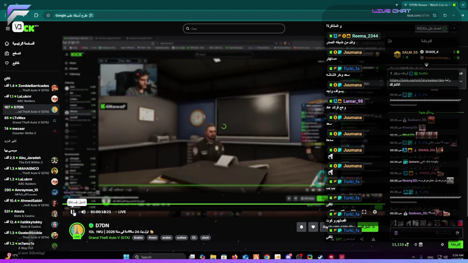The image size is (468, 263).
Task: Mute the stream with the volume icon
Action: coord(83,212)
